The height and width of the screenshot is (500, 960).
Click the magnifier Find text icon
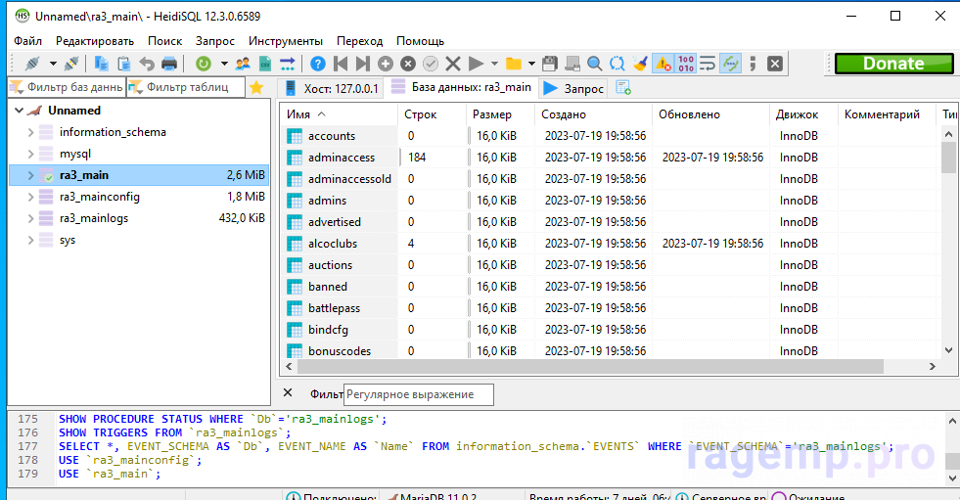click(x=594, y=64)
